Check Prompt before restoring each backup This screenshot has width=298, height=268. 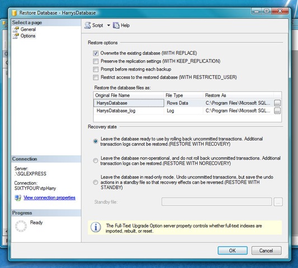click(x=96, y=69)
